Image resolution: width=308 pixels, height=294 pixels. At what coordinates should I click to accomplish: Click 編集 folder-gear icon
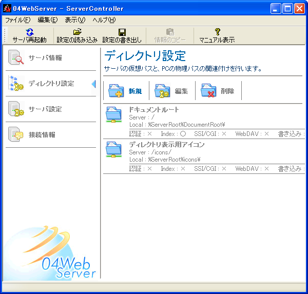(162, 91)
